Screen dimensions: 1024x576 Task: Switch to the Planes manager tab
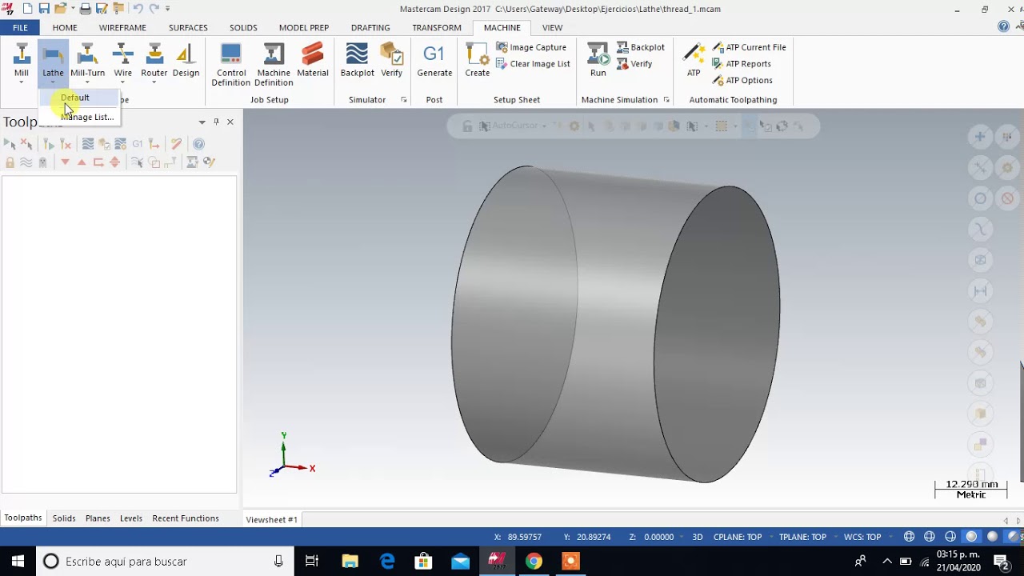tap(98, 518)
